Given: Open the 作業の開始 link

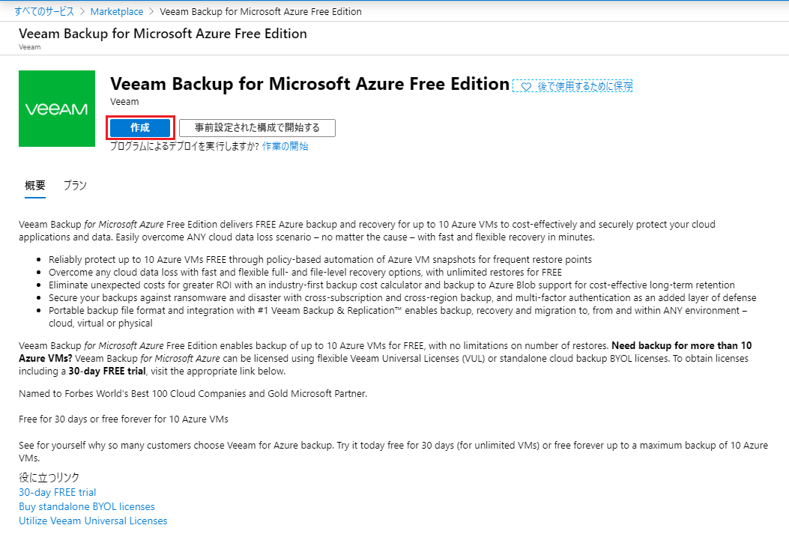Looking at the screenshot, I should point(285,146).
